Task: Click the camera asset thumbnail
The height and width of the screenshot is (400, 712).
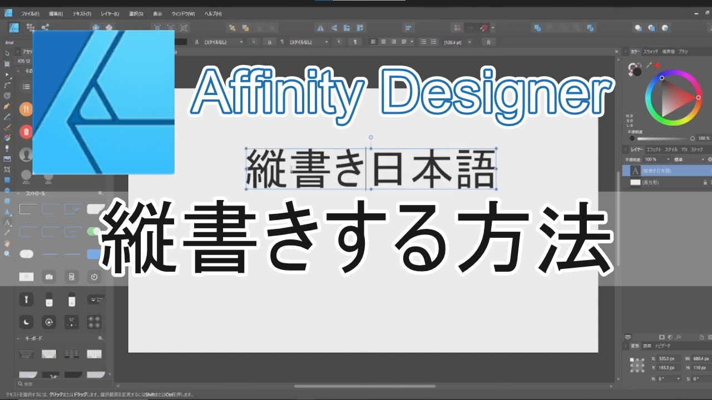Action: 49,277
